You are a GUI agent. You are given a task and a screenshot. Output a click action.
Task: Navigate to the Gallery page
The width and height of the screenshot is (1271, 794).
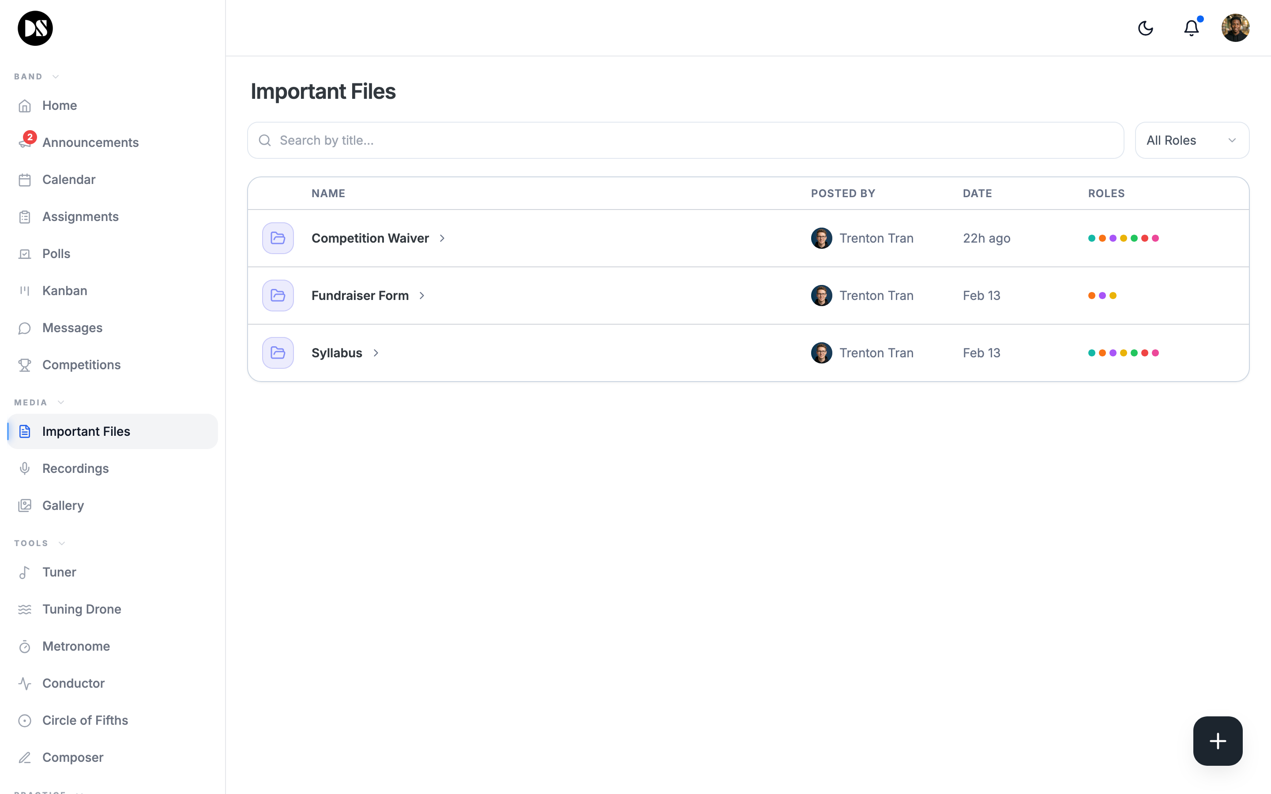pos(63,505)
